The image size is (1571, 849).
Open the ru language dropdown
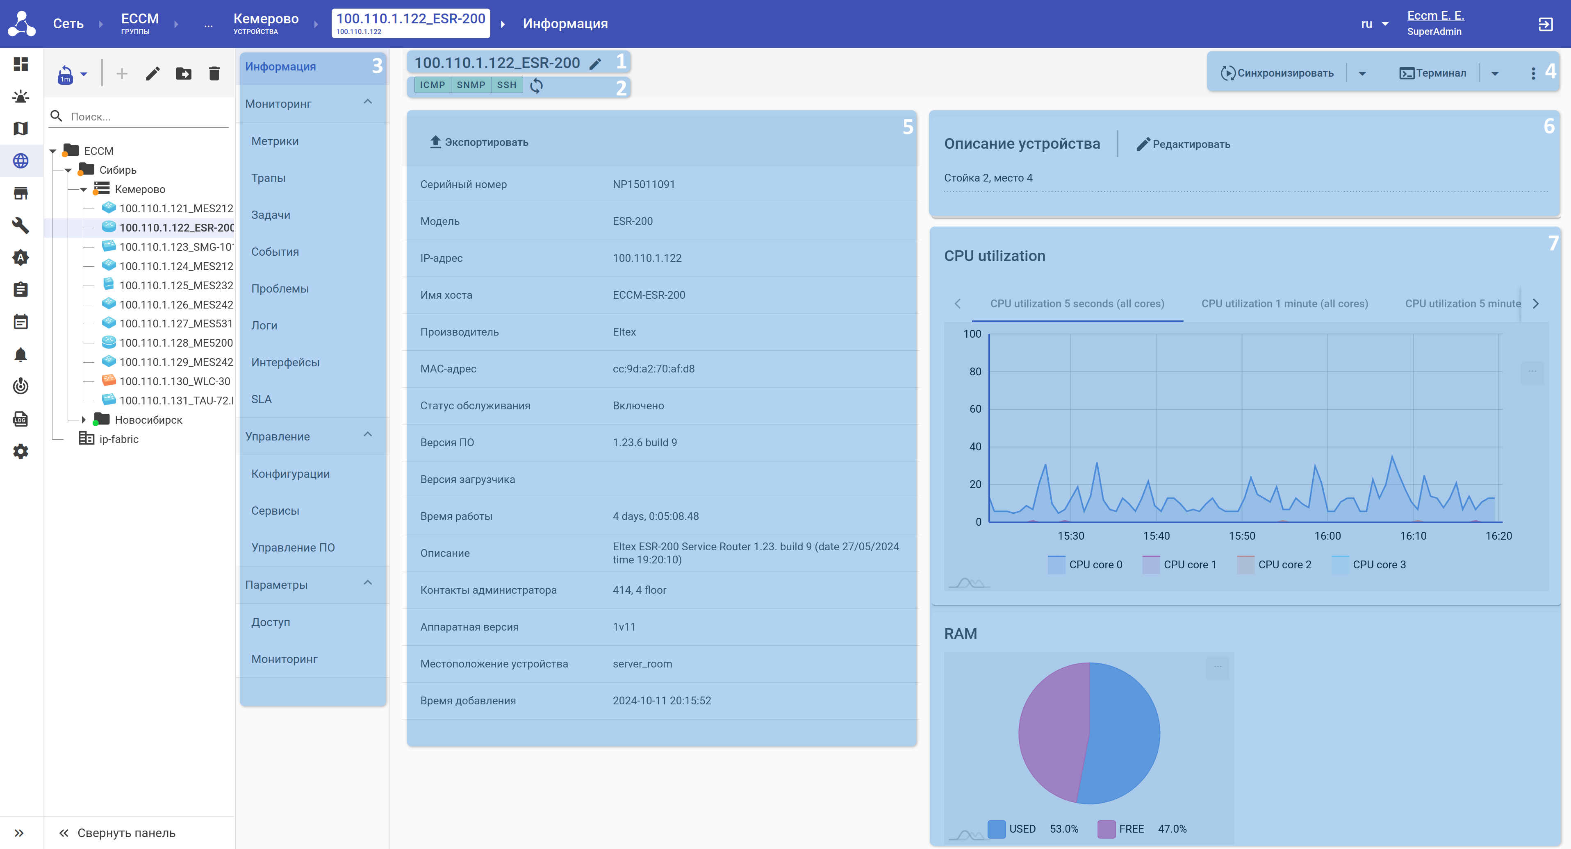coord(1374,24)
